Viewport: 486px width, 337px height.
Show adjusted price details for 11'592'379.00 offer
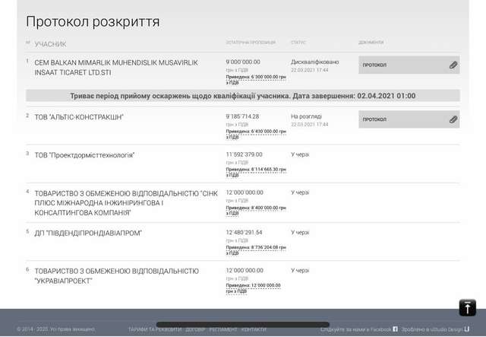(x=255, y=172)
